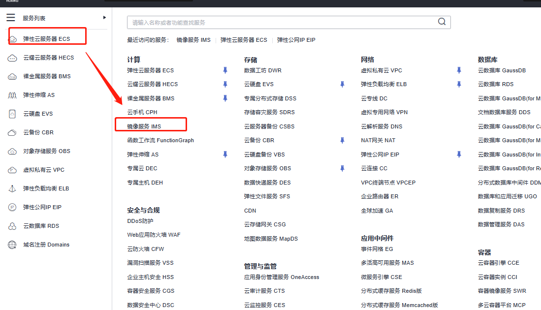Toggle pin for 弹性公网IP EIP in 网络
This screenshot has height=310, width=541.
click(x=459, y=155)
